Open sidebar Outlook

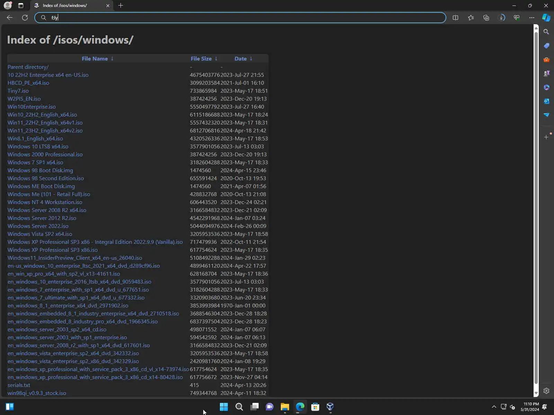tap(546, 101)
